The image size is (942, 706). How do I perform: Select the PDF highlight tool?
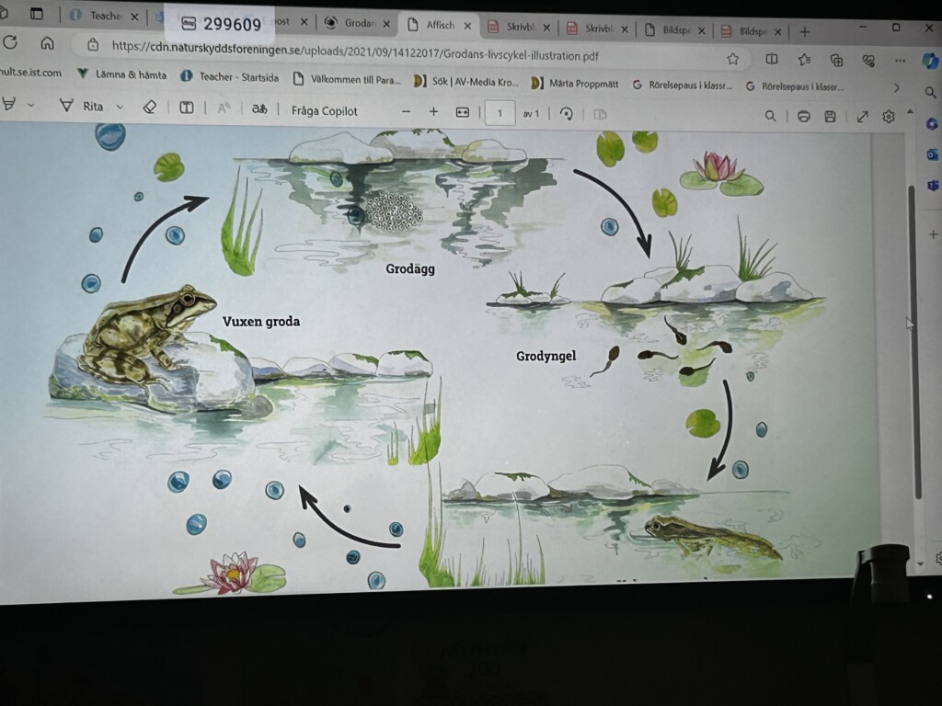point(8,105)
